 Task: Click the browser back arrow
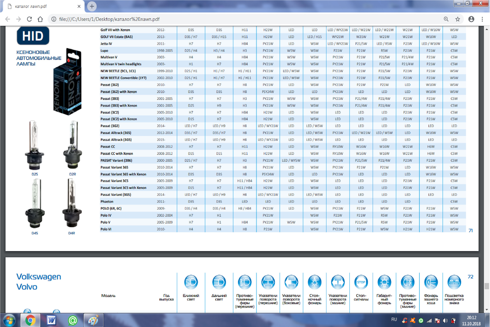click(8, 19)
